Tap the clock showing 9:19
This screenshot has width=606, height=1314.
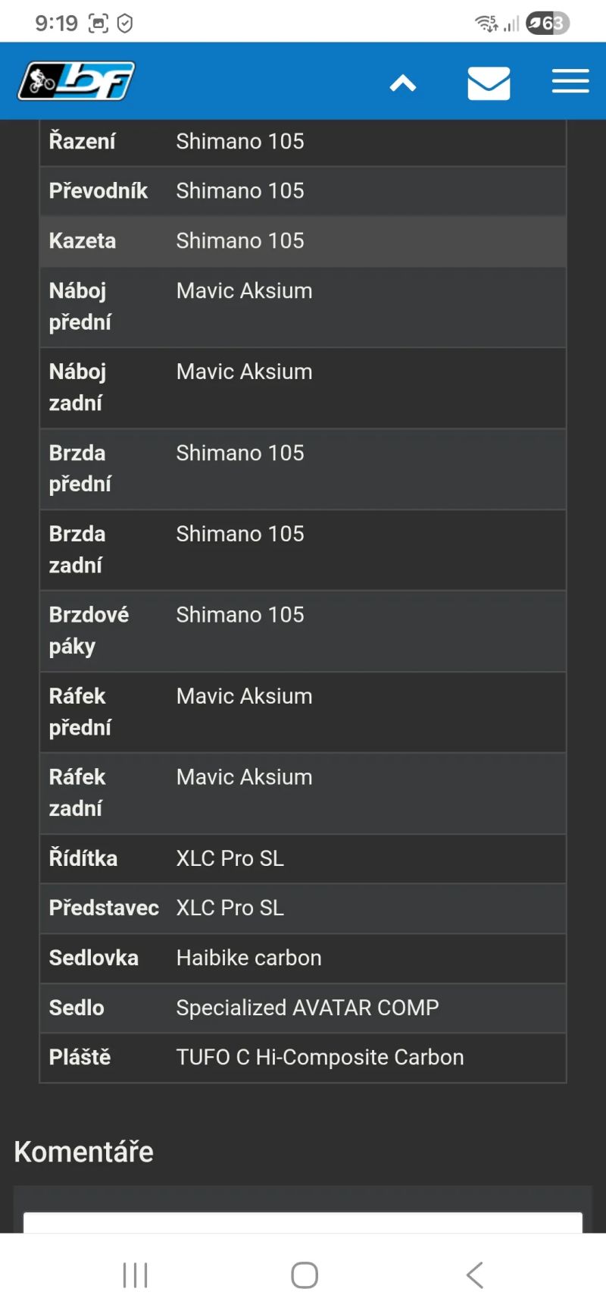[57, 23]
